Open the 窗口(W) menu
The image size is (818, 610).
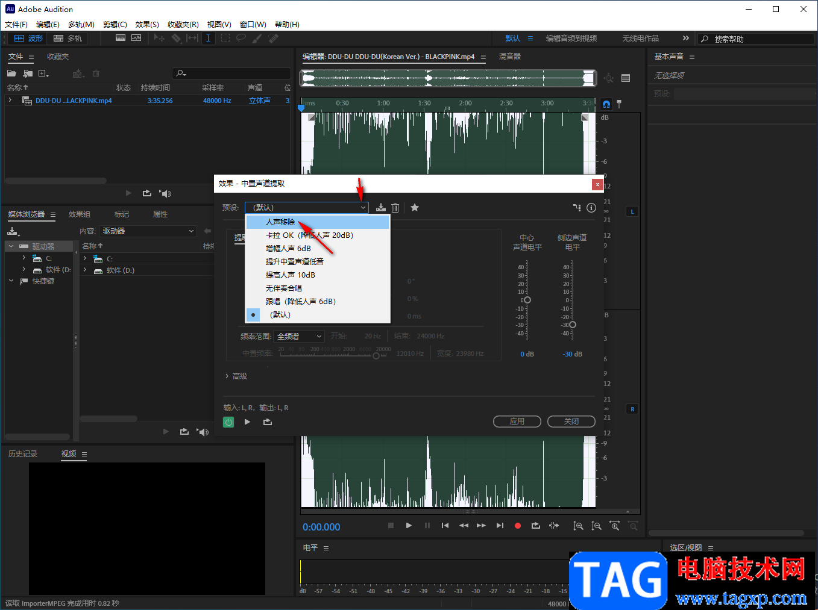253,25
